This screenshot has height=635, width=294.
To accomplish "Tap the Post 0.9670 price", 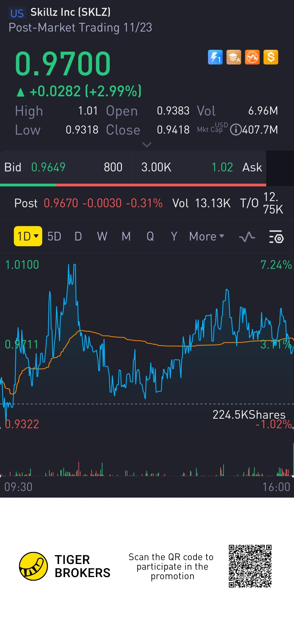I will pos(61,203).
